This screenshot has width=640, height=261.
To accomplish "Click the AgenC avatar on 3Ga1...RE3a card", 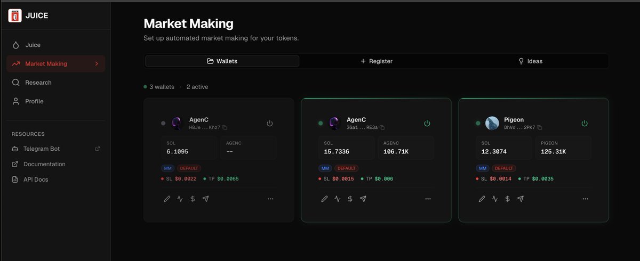I will [x=335, y=124].
